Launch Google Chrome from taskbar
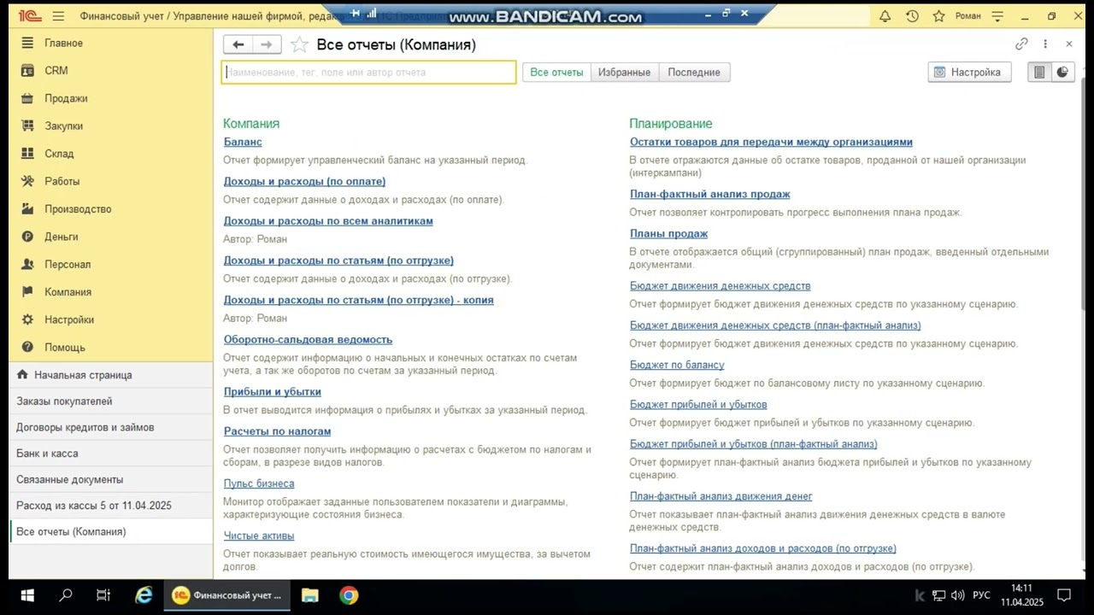1094x615 pixels. (349, 595)
